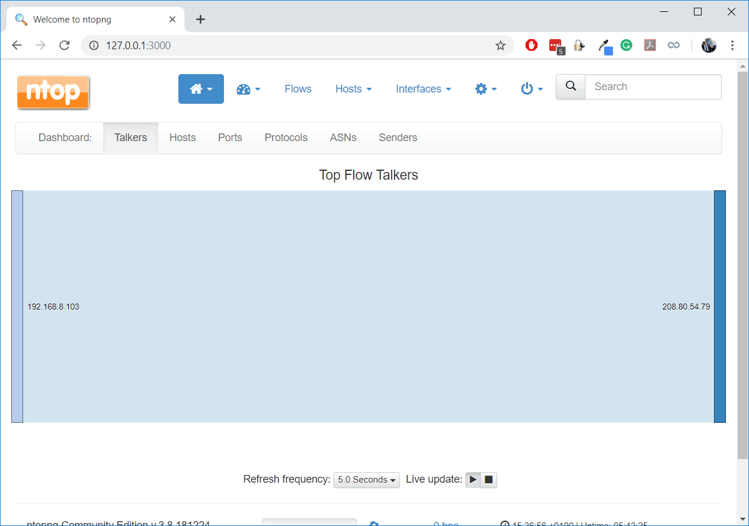Click the power icon menu
Viewport: 749px width, 526px height.
[532, 89]
